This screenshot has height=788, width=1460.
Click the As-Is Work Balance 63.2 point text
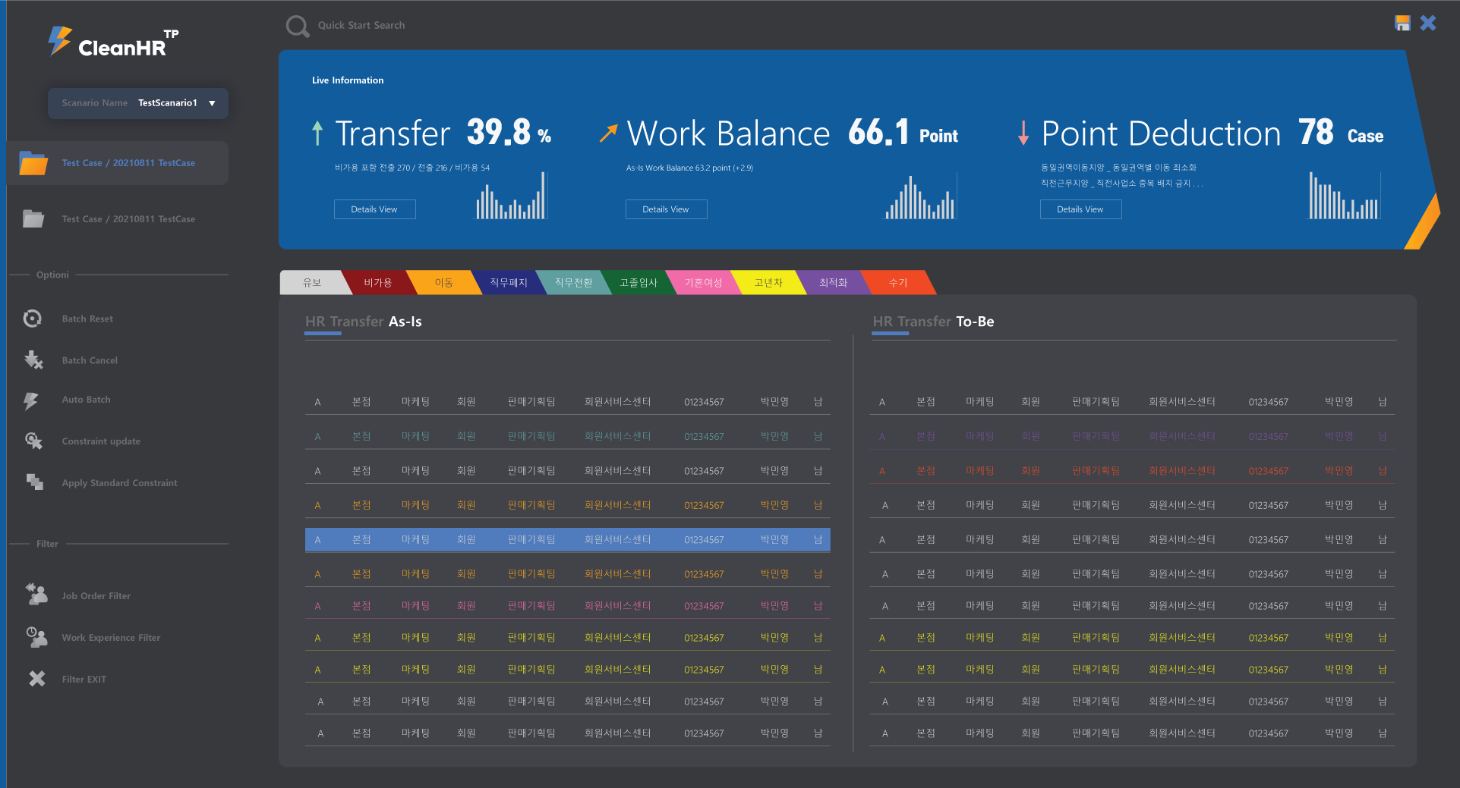689,168
